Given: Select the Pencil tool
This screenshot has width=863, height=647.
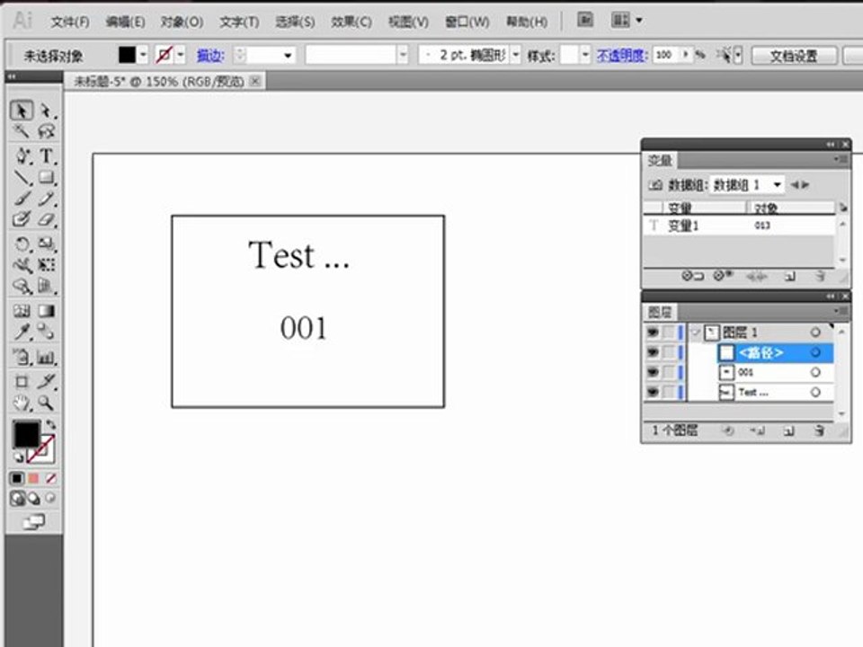Looking at the screenshot, I should click(x=47, y=198).
